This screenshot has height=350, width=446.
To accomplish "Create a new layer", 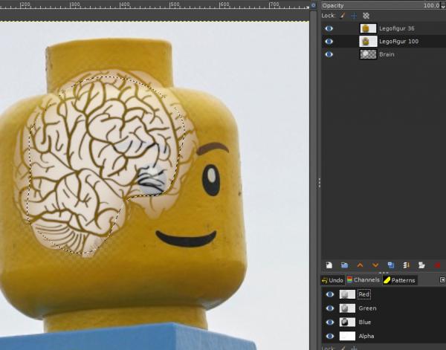I will [x=329, y=265].
